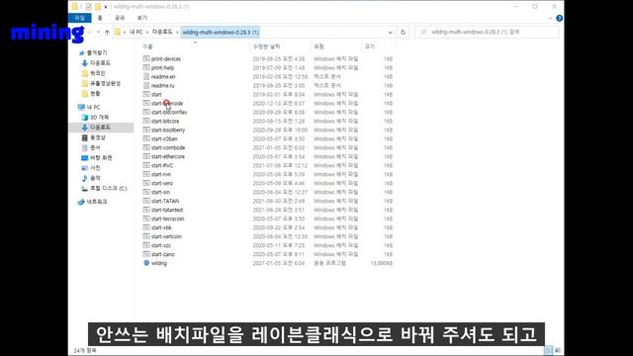Open the Quick Access Toolbar customize dropdown

pyautogui.click(x=106, y=7)
